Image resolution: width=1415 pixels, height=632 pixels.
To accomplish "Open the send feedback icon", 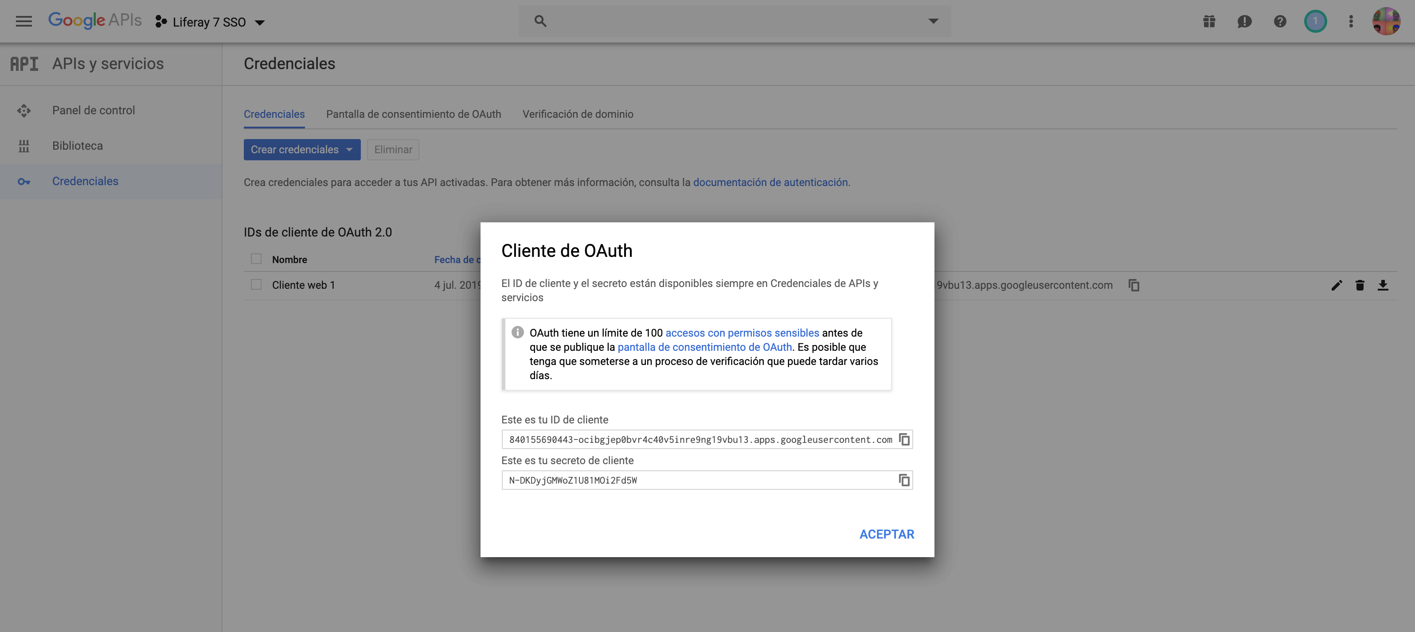I will coord(1244,21).
